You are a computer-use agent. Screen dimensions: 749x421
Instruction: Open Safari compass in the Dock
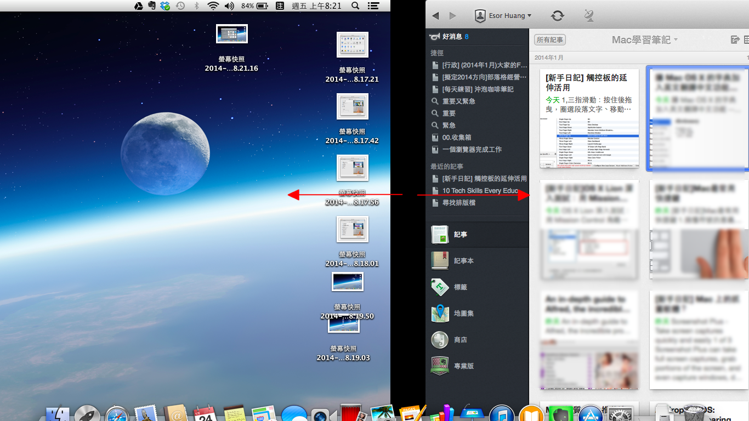point(117,414)
